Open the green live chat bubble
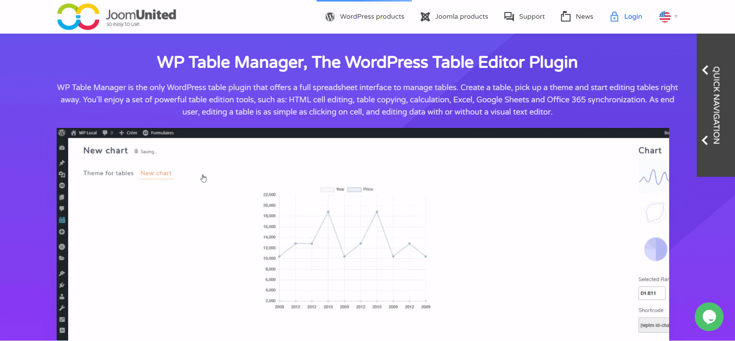735x341 pixels. pos(709,317)
